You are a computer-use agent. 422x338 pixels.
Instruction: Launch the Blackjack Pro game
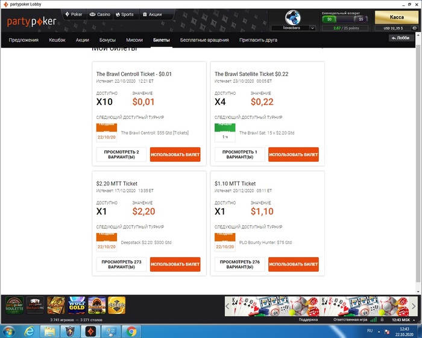coord(35,305)
